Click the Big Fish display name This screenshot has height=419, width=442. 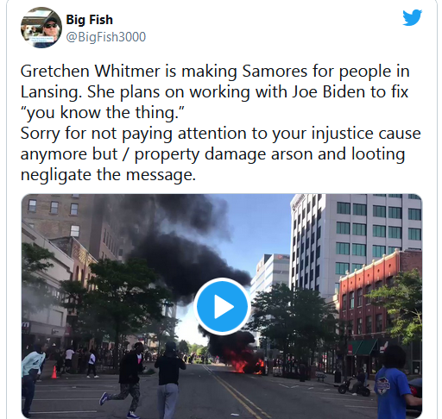coord(90,20)
